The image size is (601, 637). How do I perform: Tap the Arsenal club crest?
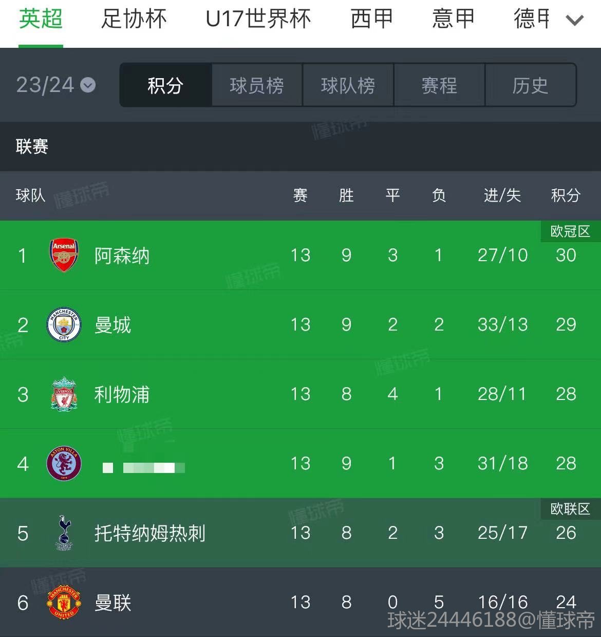click(x=64, y=255)
